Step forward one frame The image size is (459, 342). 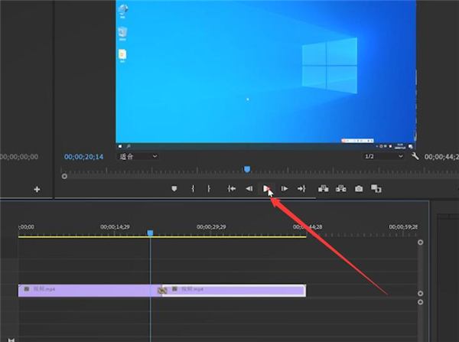point(285,188)
